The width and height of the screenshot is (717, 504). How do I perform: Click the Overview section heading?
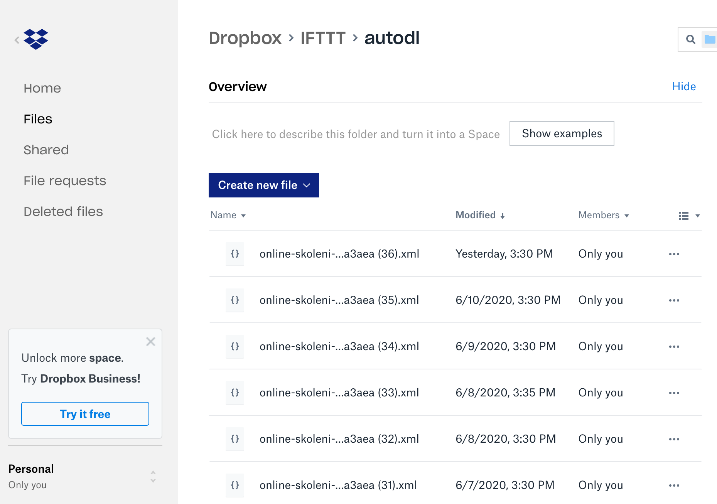point(238,87)
